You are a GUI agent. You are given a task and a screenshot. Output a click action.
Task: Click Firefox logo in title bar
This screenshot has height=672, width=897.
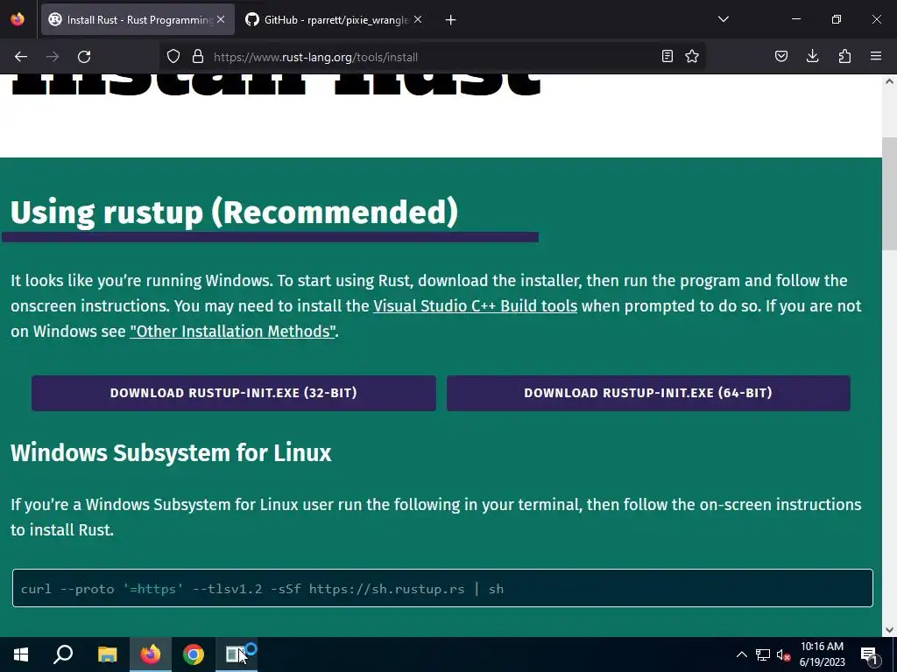(x=18, y=19)
